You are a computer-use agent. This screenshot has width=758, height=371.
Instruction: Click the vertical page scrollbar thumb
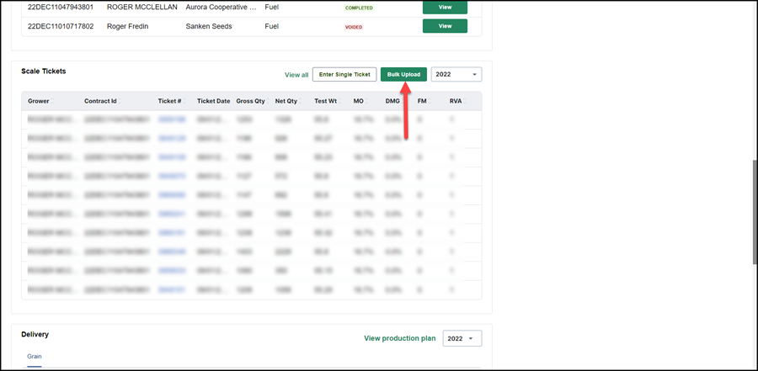pos(755,212)
